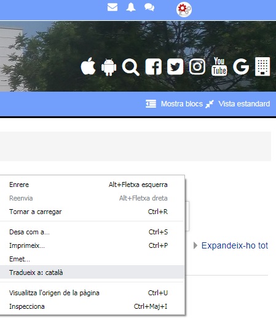Click the greyed Reenvia menu entry
This screenshot has height=318, width=276.
coord(92,198)
